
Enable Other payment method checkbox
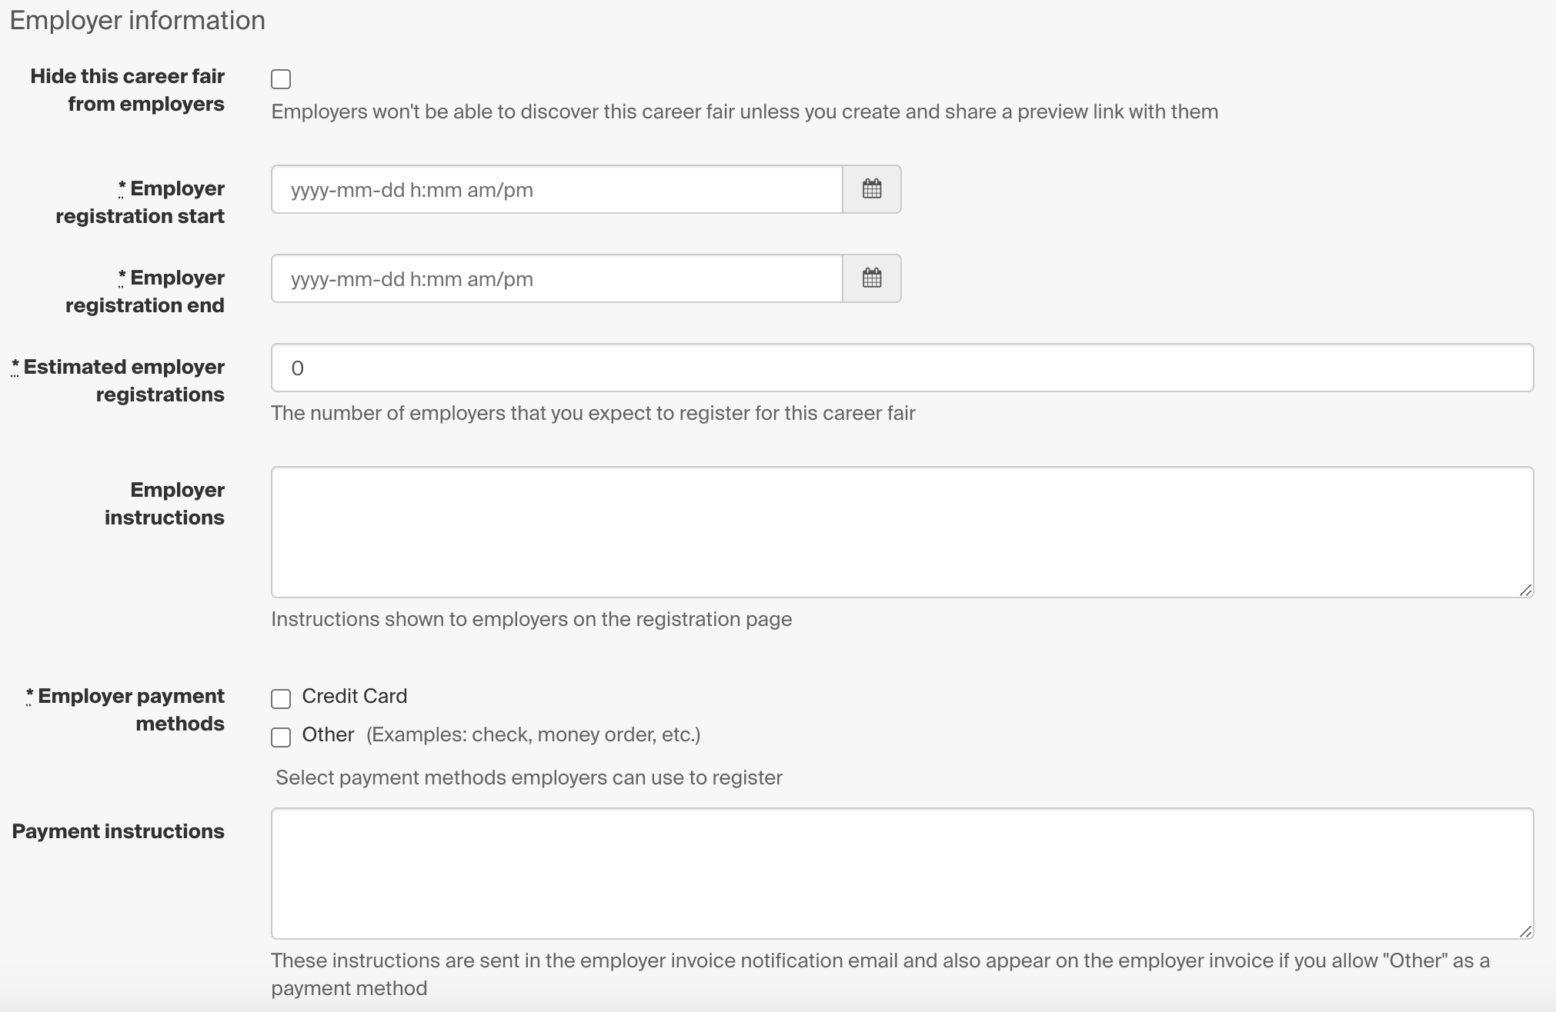(x=281, y=737)
